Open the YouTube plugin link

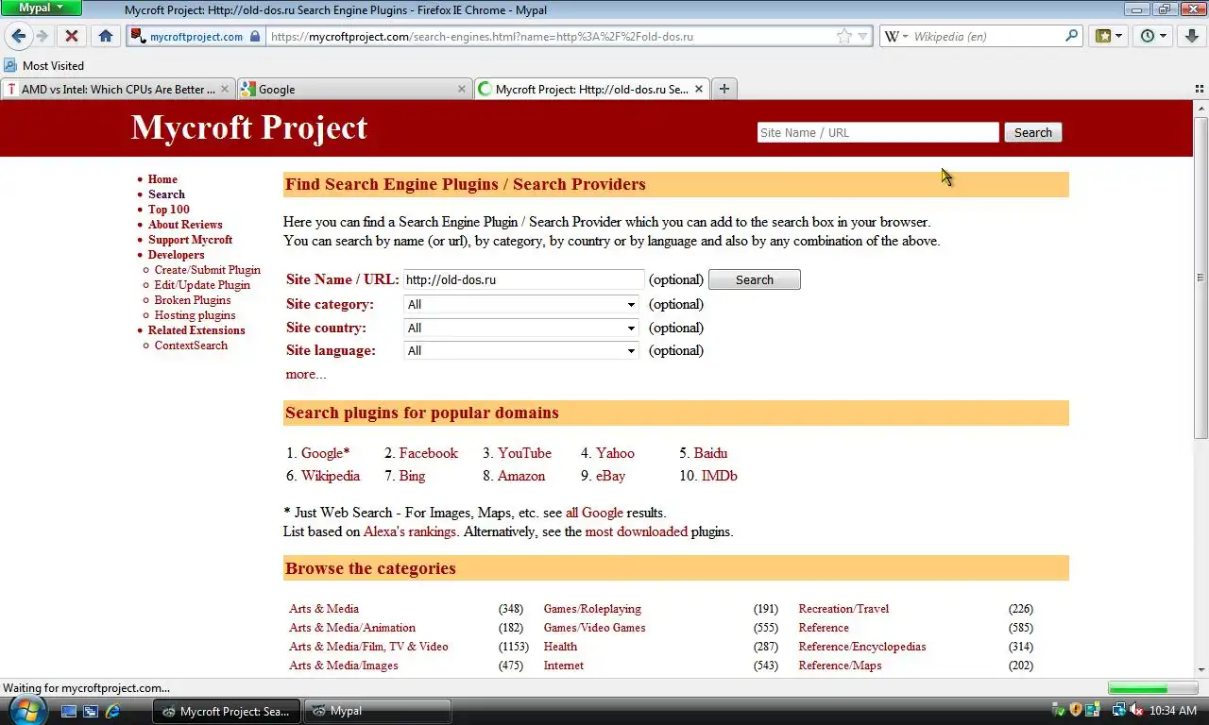pyautogui.click(x=524, y=453)
